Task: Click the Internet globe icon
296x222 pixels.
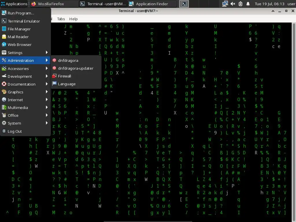Action: pos(4,99)
